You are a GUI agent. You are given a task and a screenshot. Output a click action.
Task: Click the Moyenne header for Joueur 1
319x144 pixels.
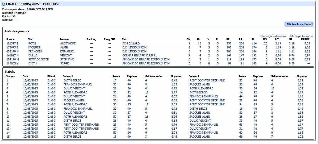click(x=176, y=76)
